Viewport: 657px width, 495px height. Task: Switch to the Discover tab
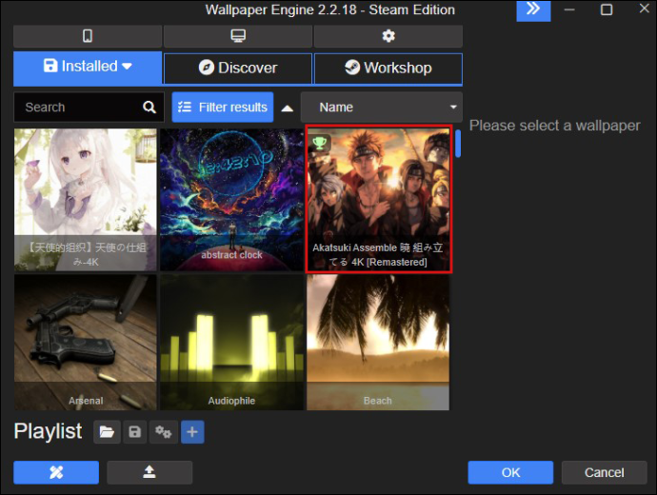pyautogui.click(x=238, y=69)
